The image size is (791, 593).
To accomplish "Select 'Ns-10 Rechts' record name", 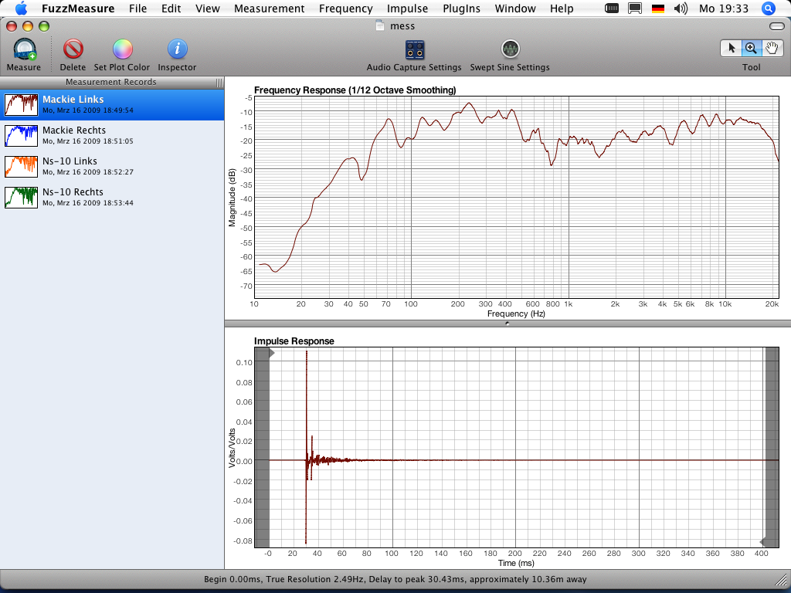I will click(x=73, y=191).
